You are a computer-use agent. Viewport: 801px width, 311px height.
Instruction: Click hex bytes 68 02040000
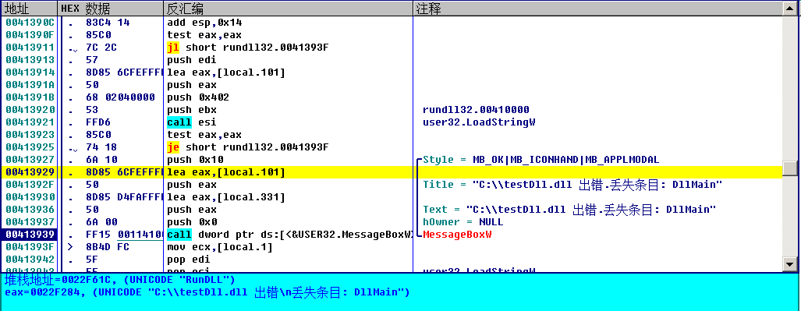[120, 97]
